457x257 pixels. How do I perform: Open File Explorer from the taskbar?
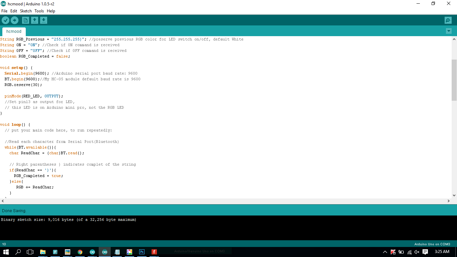point(42,252)
